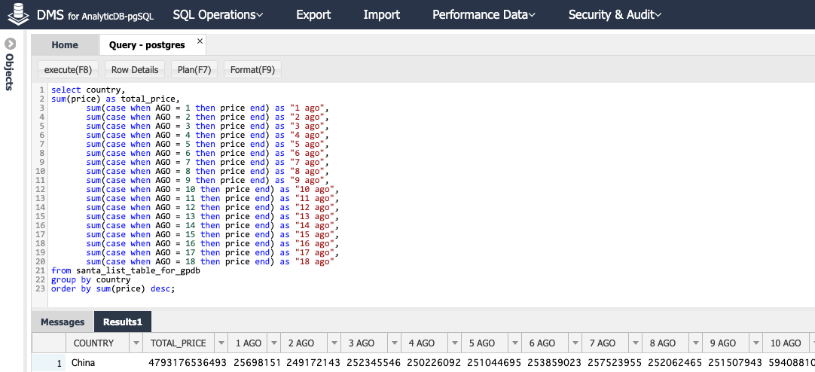This screenshot has height=372, width=815.
Task: Show the query plan with Plan(F7)
Action: coord(194,69)
